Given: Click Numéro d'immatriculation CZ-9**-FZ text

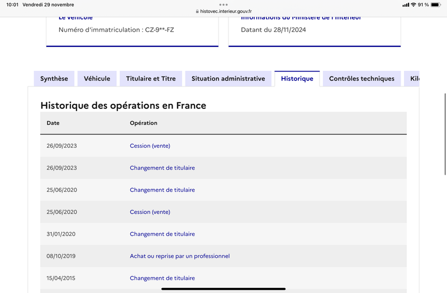Looking at the screenshot, I should (116, 30).
